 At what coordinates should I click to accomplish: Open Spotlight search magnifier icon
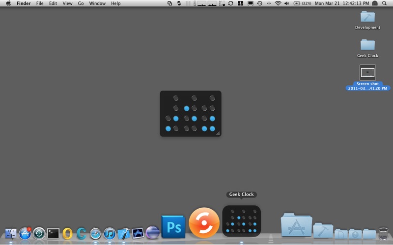tap(384, 3)
